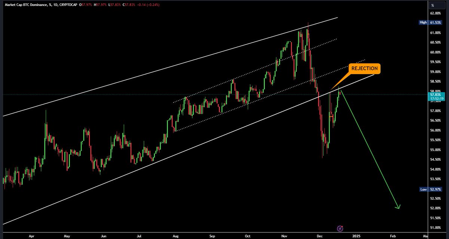
Task: Click the Jul label on the time axis
Action: click(x=139, y=236)
